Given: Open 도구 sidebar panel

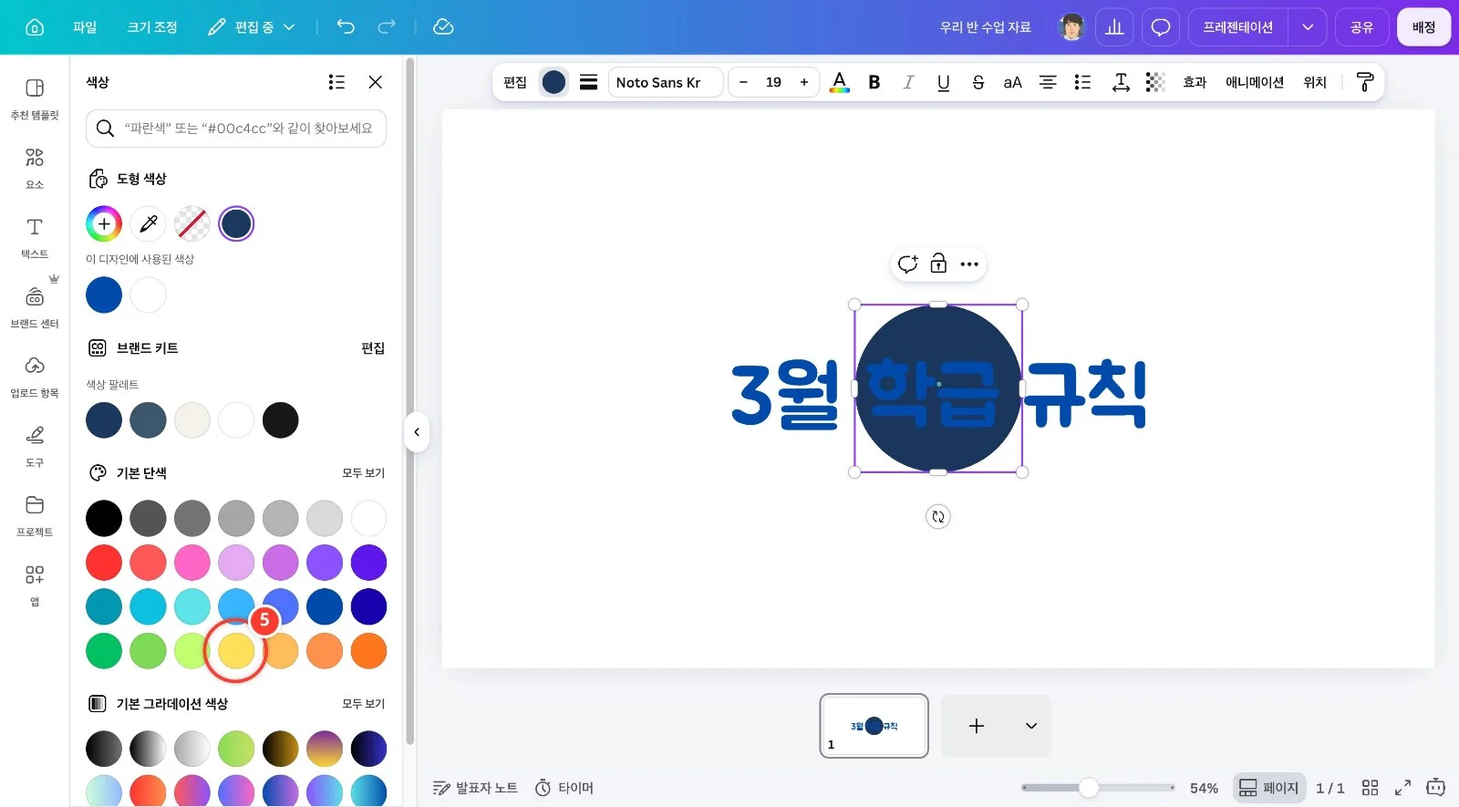Looking at the screenshot, I should point(35,447).
